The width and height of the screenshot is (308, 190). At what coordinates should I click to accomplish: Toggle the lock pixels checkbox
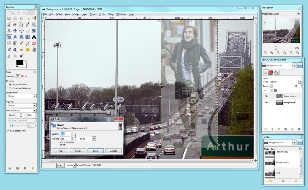point(272,90)
